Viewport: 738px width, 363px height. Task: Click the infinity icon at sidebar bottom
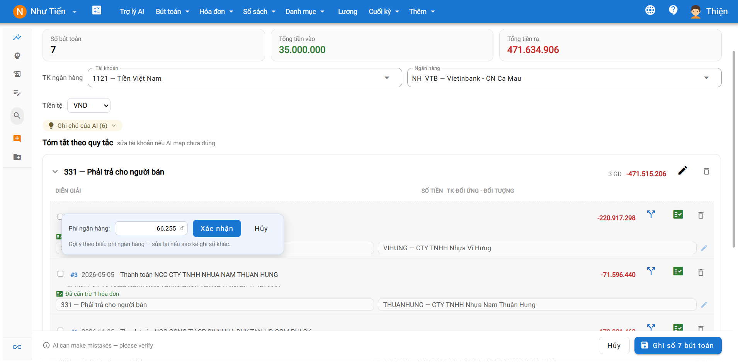[x=17, y=347]
